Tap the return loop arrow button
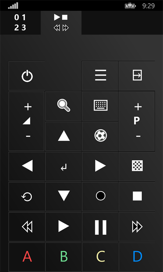The height and width of the screenshot is (272, 163). 26,197
